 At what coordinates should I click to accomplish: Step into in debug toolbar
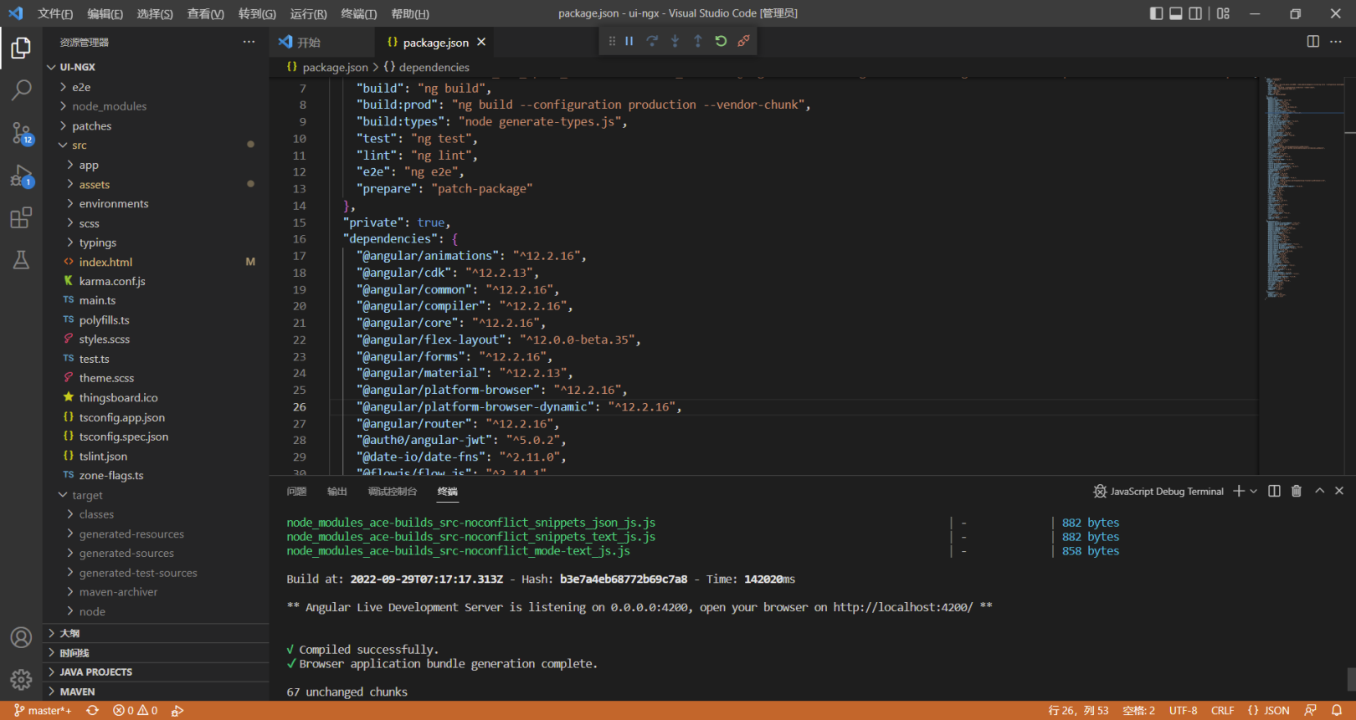(675, 41)
